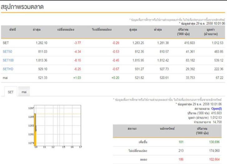Select SET high value 1,283.25
The image size is (227, 164).
(138, 43)
